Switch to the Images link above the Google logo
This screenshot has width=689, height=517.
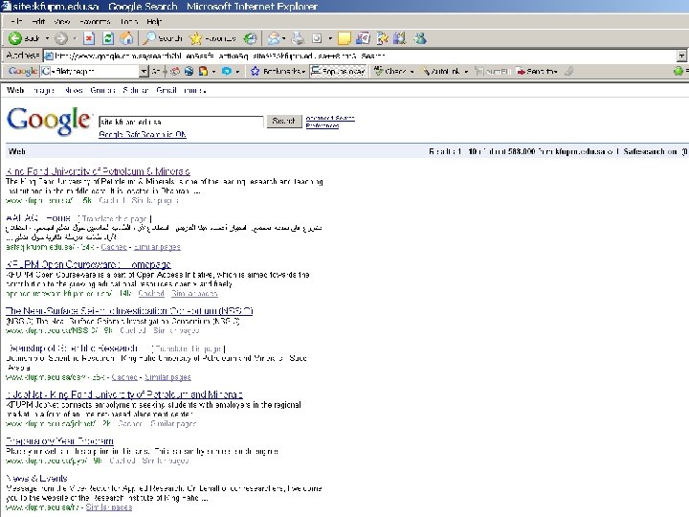pyautogui.click(x=44, y=91)
